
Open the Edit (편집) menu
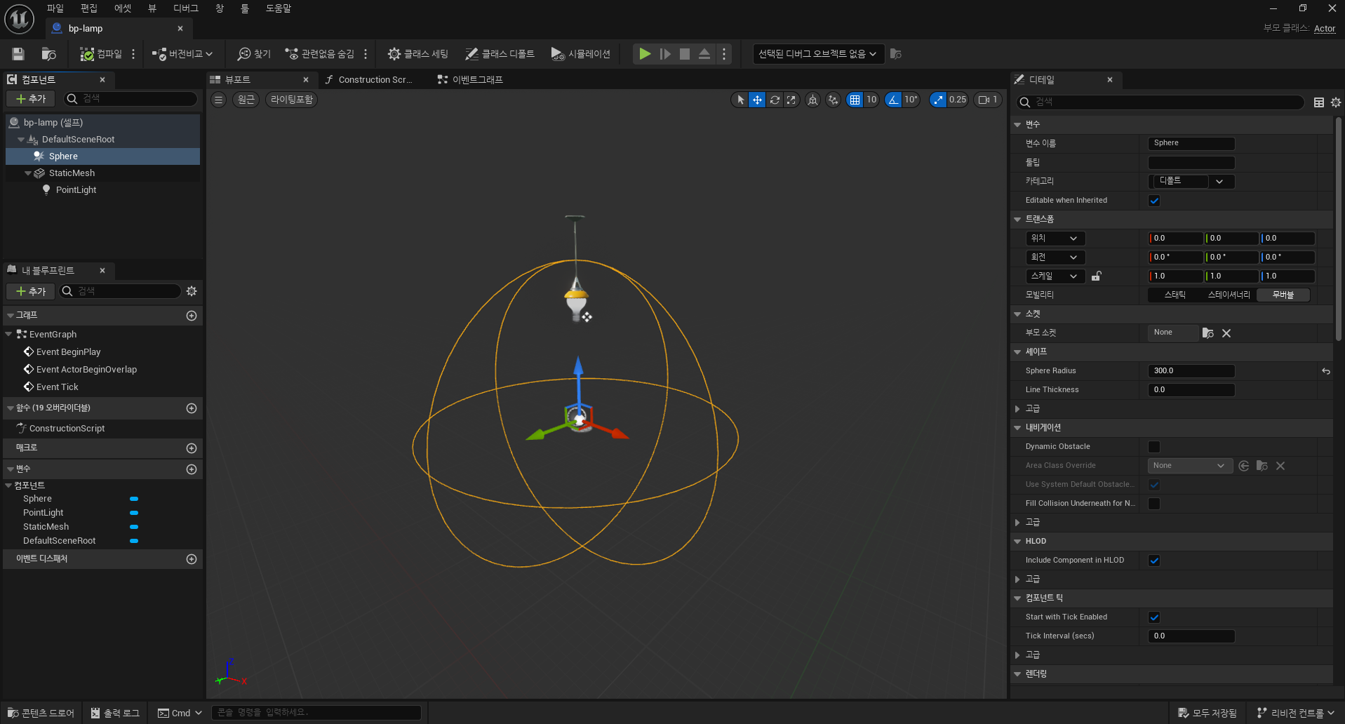coord(89,8)
